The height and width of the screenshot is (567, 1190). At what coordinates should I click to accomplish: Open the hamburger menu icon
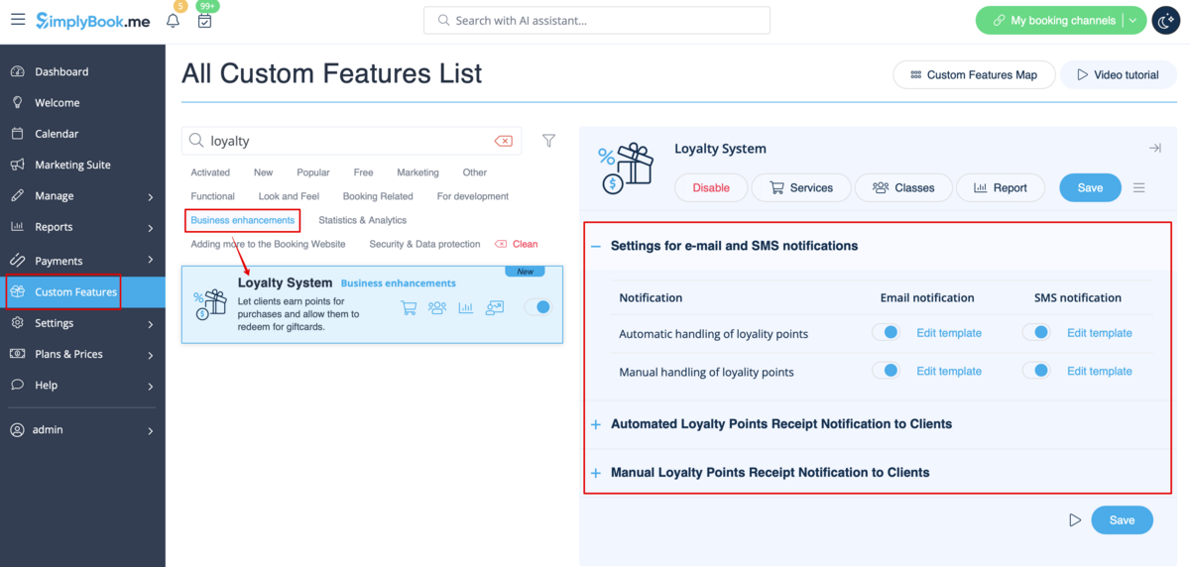tap(18, 20)
